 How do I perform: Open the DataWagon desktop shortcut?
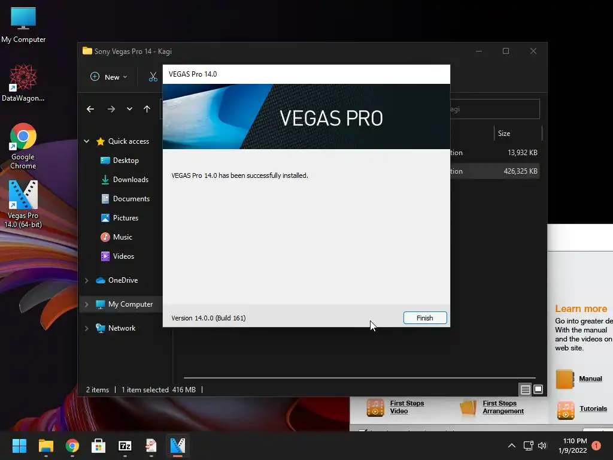pos(23,83)
